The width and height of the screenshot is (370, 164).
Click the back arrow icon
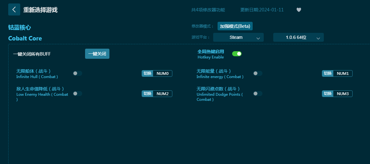14,9
